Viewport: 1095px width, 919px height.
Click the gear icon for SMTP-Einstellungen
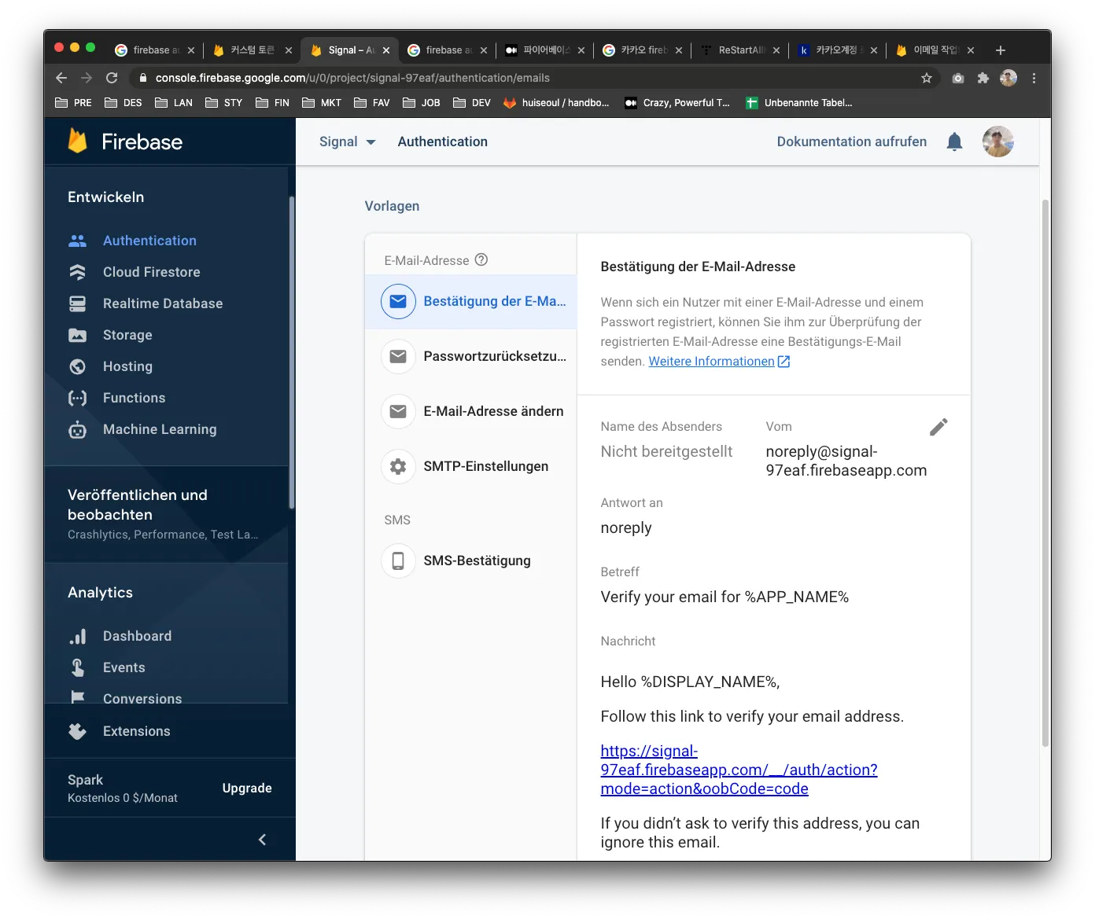click(398, 466)
